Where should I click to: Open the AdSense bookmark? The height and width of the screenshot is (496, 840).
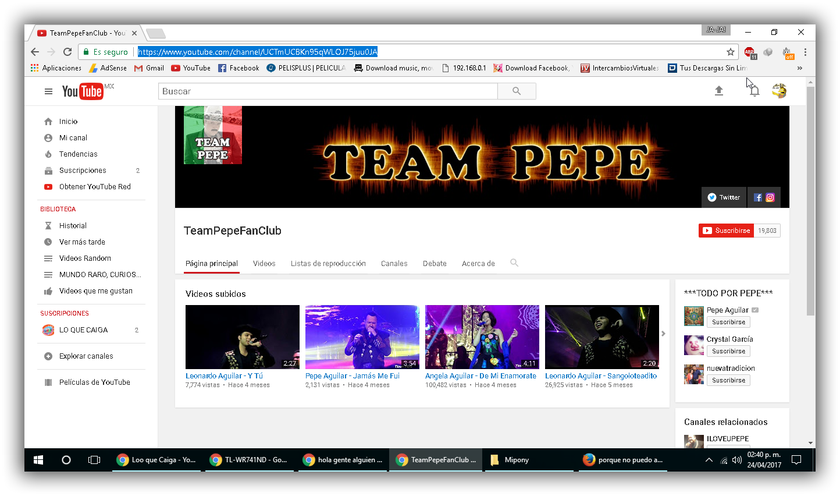pyautogui.click(x=108, y=68)
